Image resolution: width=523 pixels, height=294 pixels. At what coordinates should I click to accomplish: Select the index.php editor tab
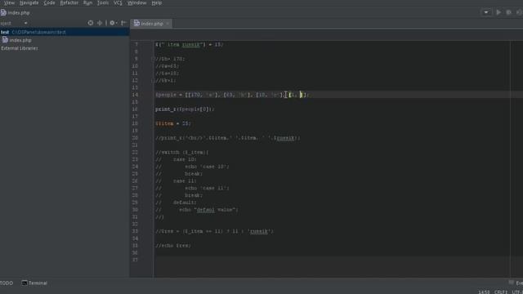point(152,24)
